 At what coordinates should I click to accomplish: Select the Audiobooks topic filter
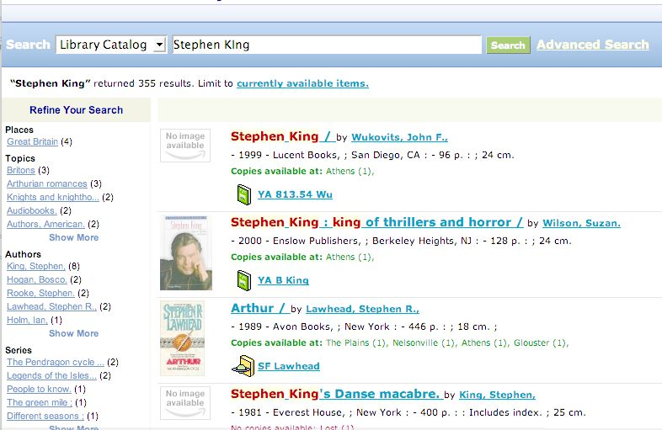32,210
